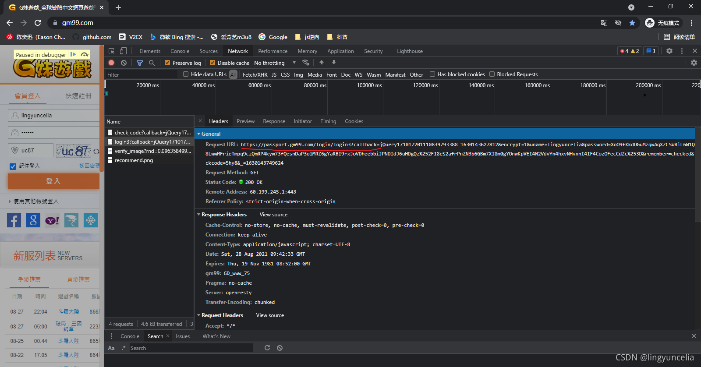Open the Preview tab of request
Viewport: 701px width, 367px height.
click(x=245, y=121)
